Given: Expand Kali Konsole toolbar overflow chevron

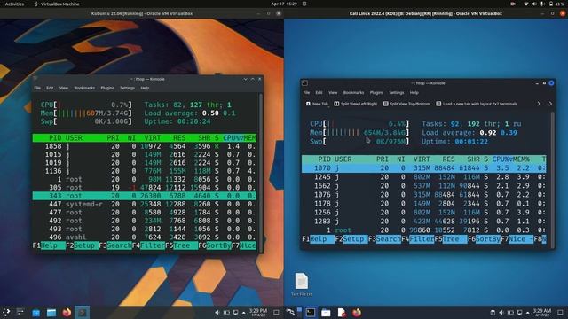Looking at the screenshot, I should 539,104.
